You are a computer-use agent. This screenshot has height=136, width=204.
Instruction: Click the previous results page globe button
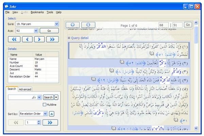(73, 25)
